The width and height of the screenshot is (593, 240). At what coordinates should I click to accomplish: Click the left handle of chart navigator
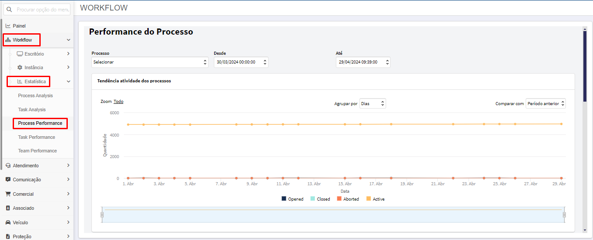[102, 215]
